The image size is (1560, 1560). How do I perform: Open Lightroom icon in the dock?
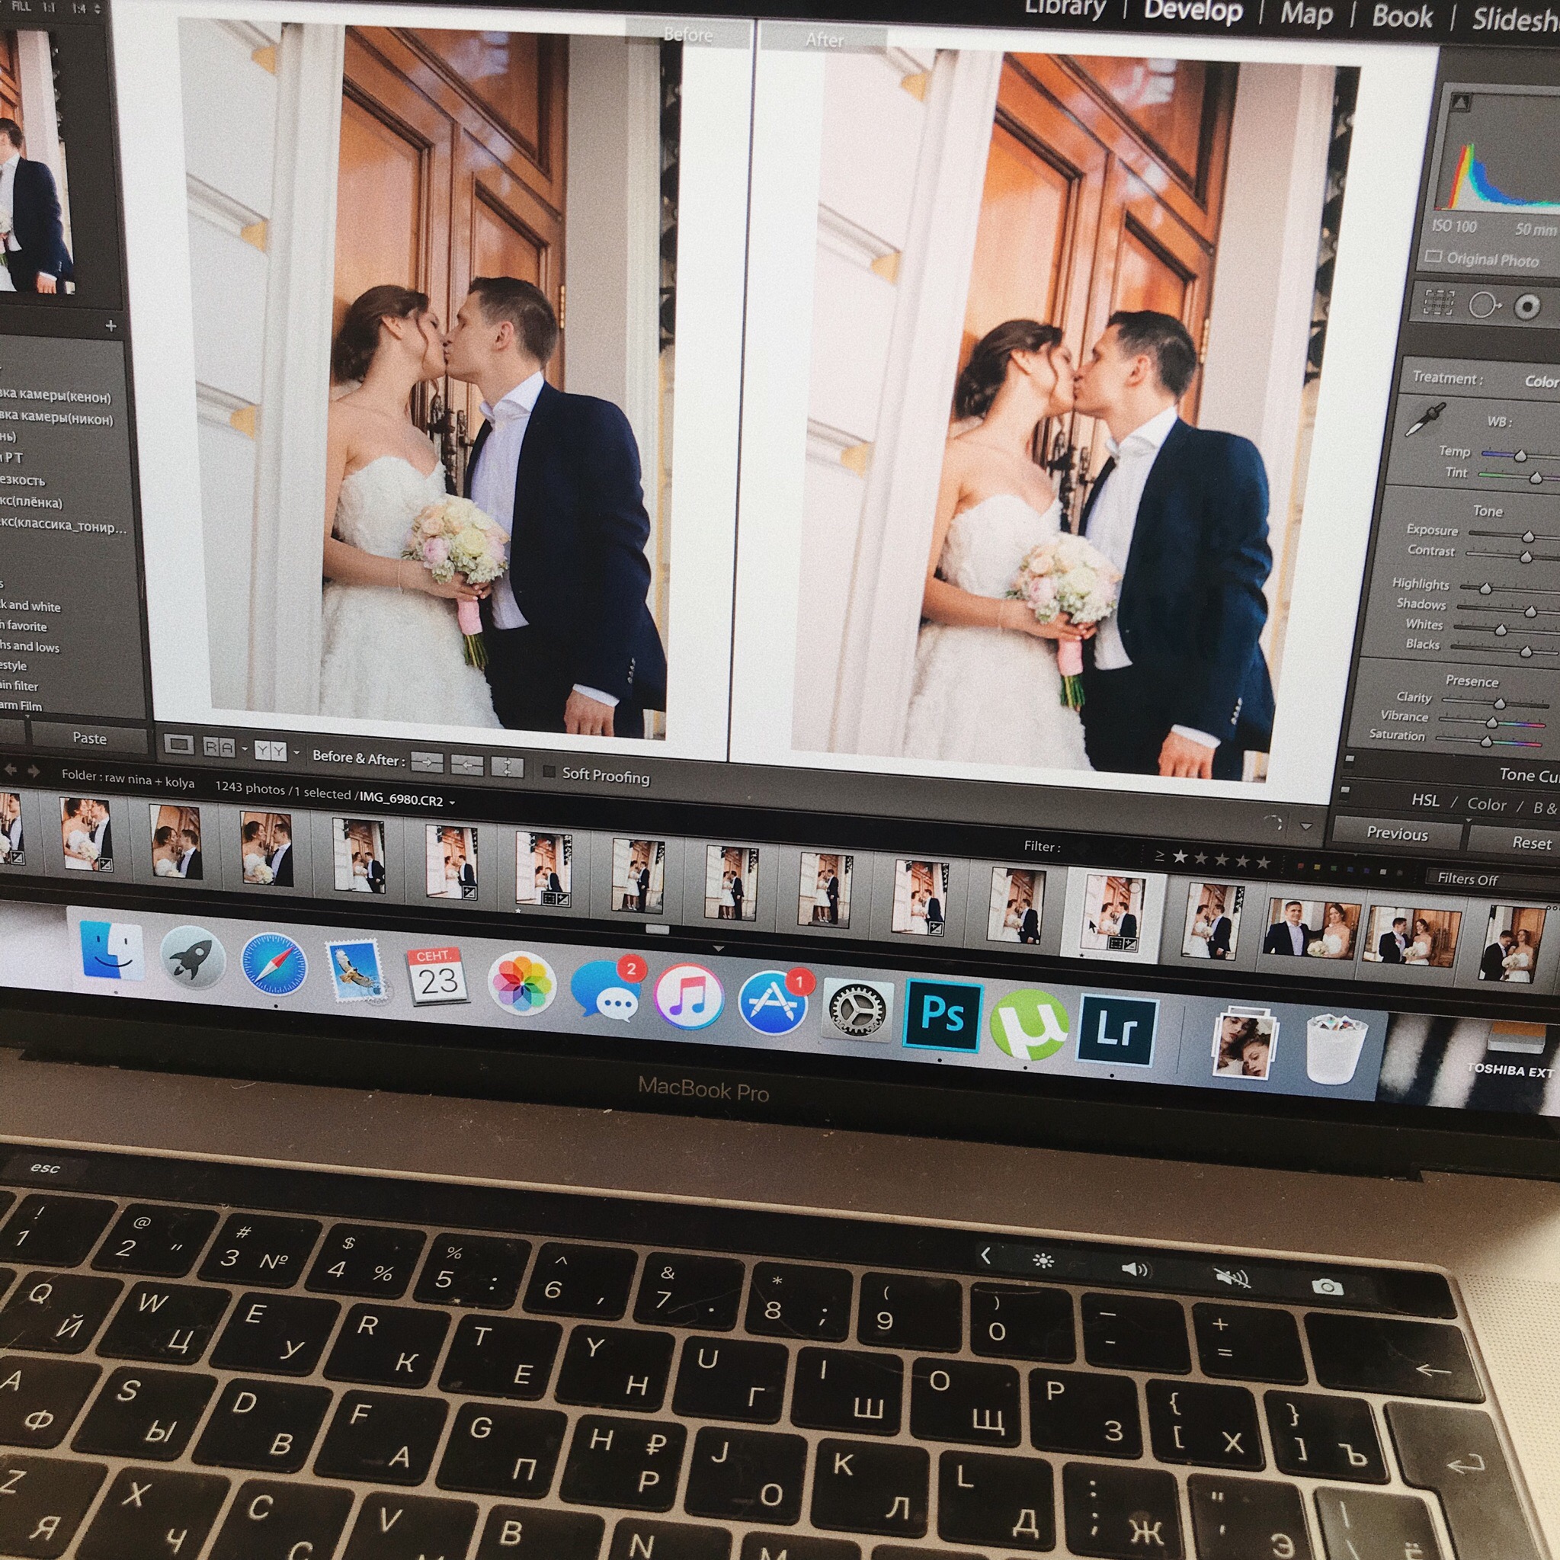coord(1116,1031)
